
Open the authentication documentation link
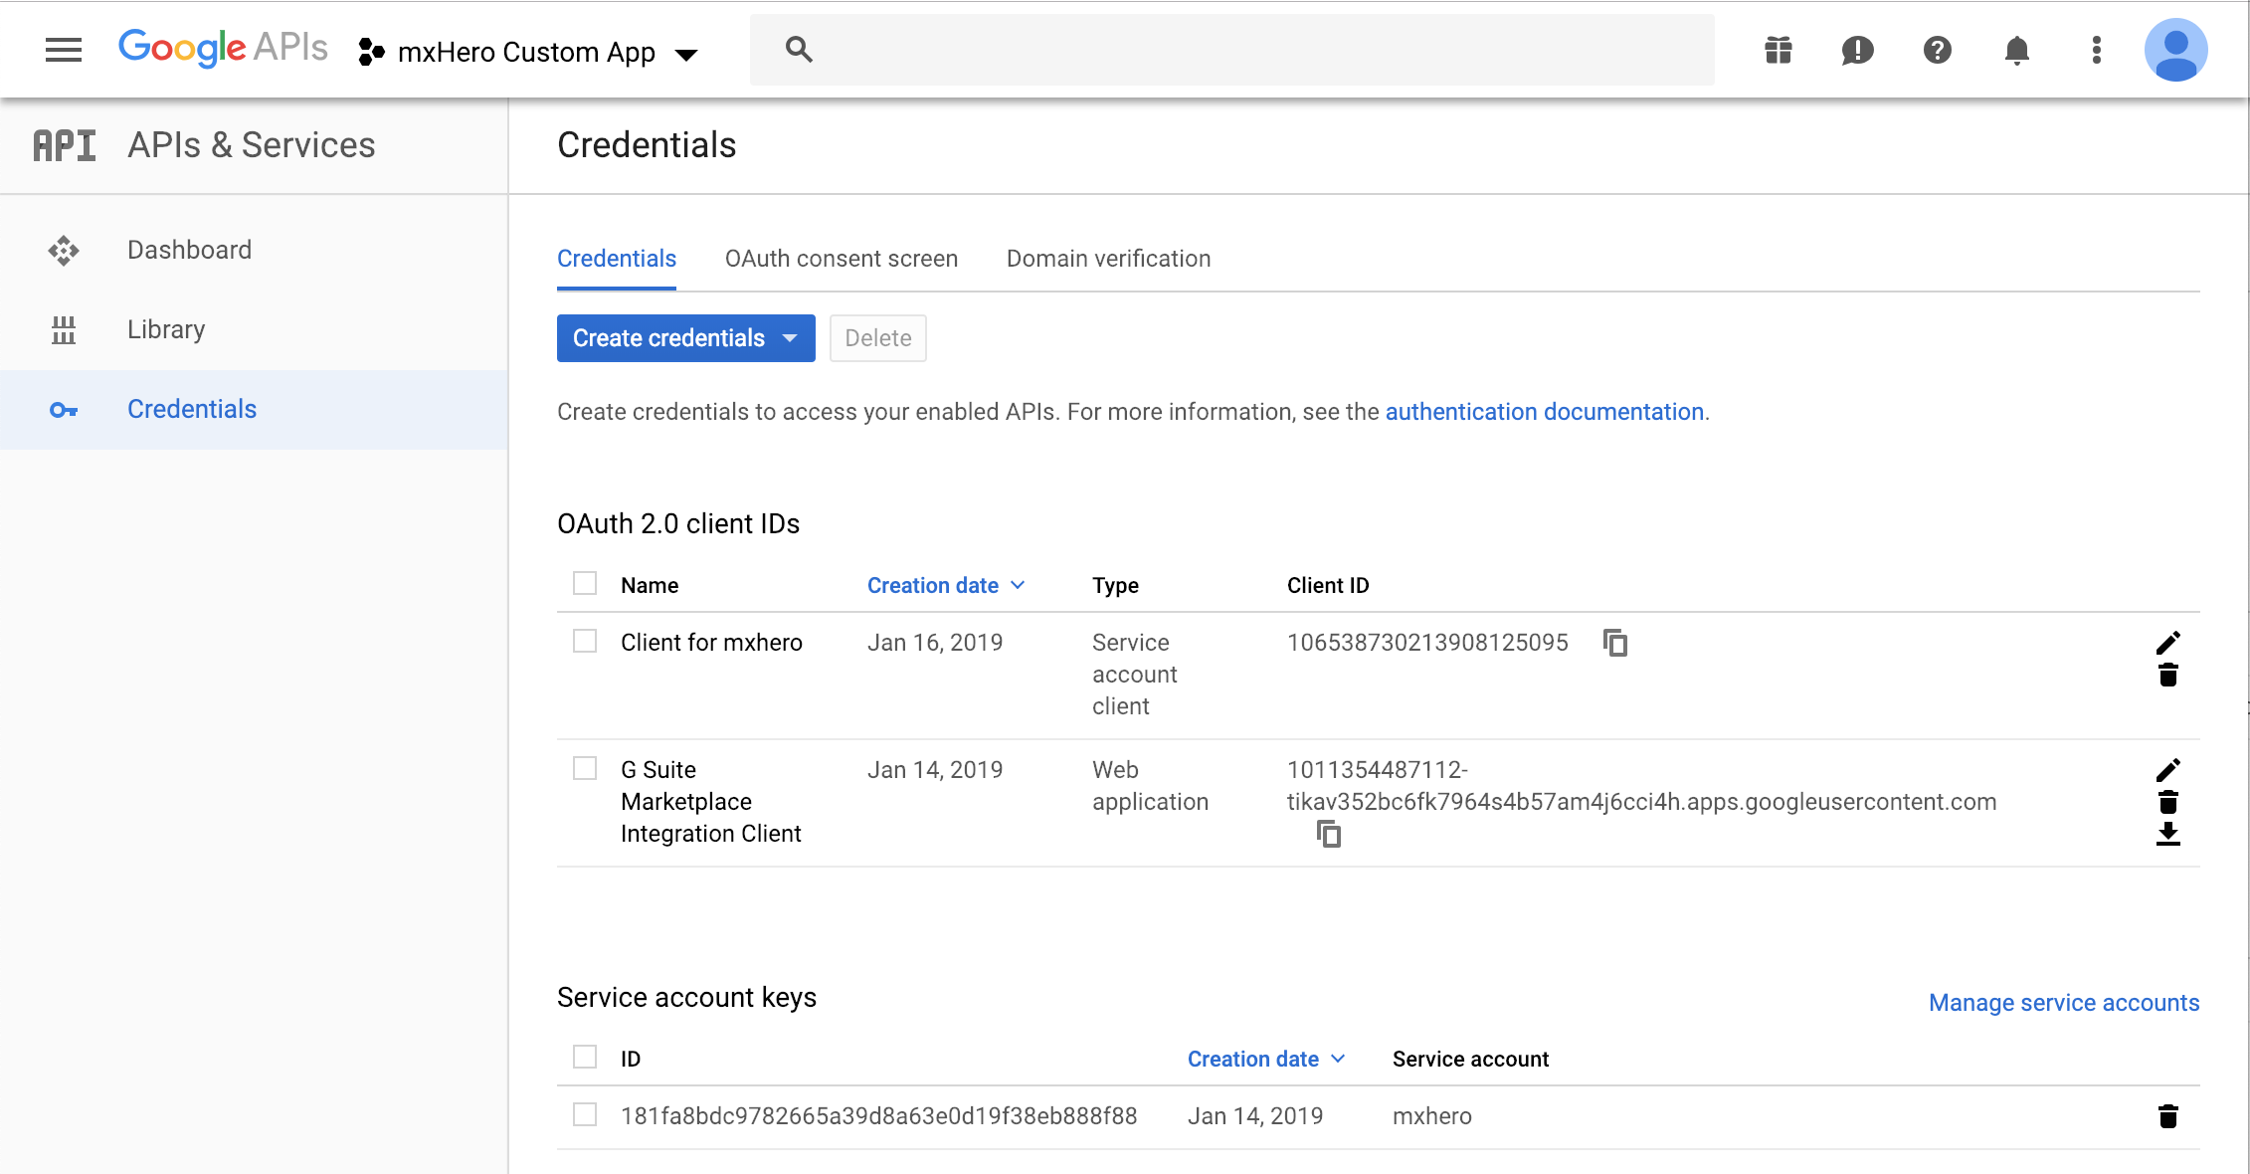[x=1544, y=412]
